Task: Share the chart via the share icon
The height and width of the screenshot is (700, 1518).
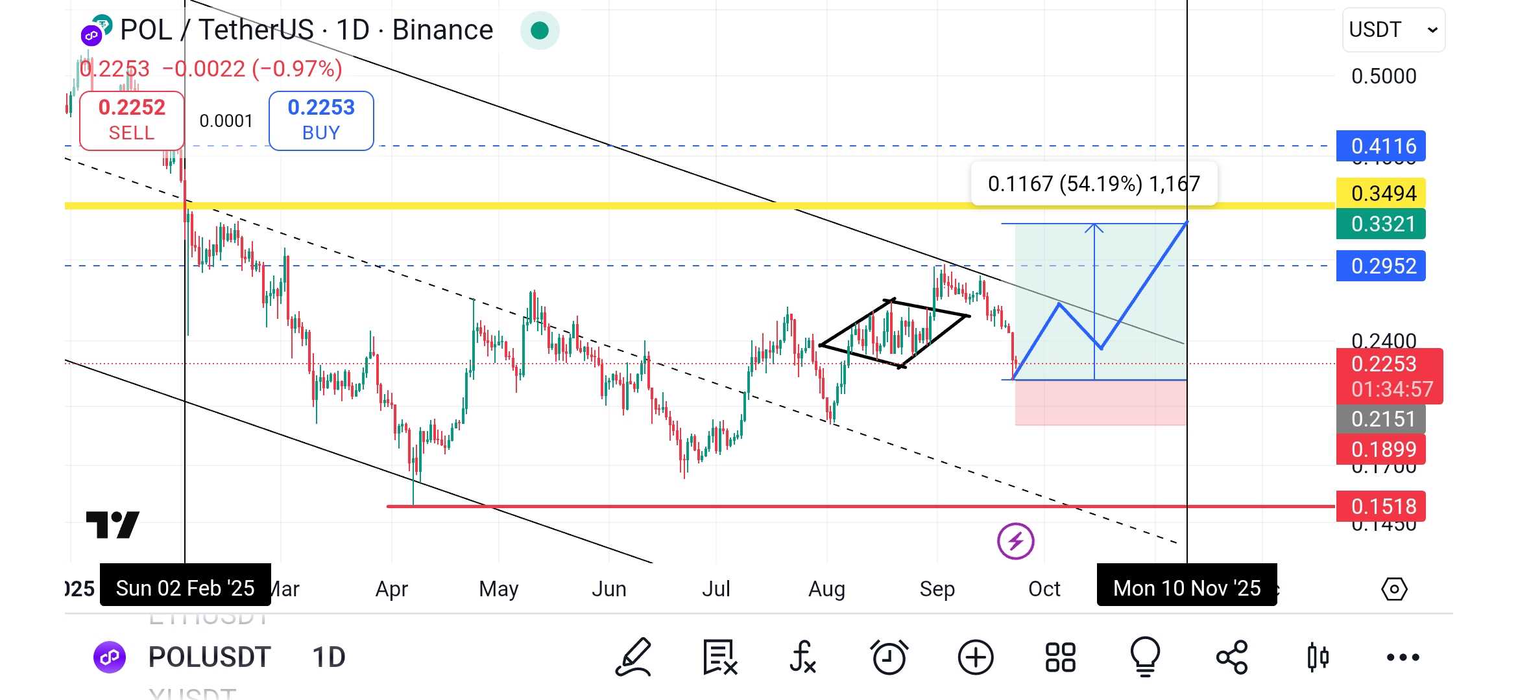Action: pos(1231,657)
